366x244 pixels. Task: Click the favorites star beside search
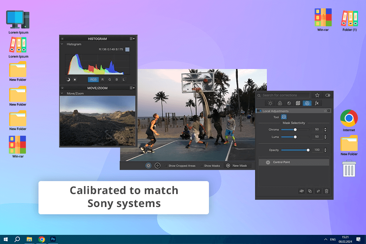[317, 95]
